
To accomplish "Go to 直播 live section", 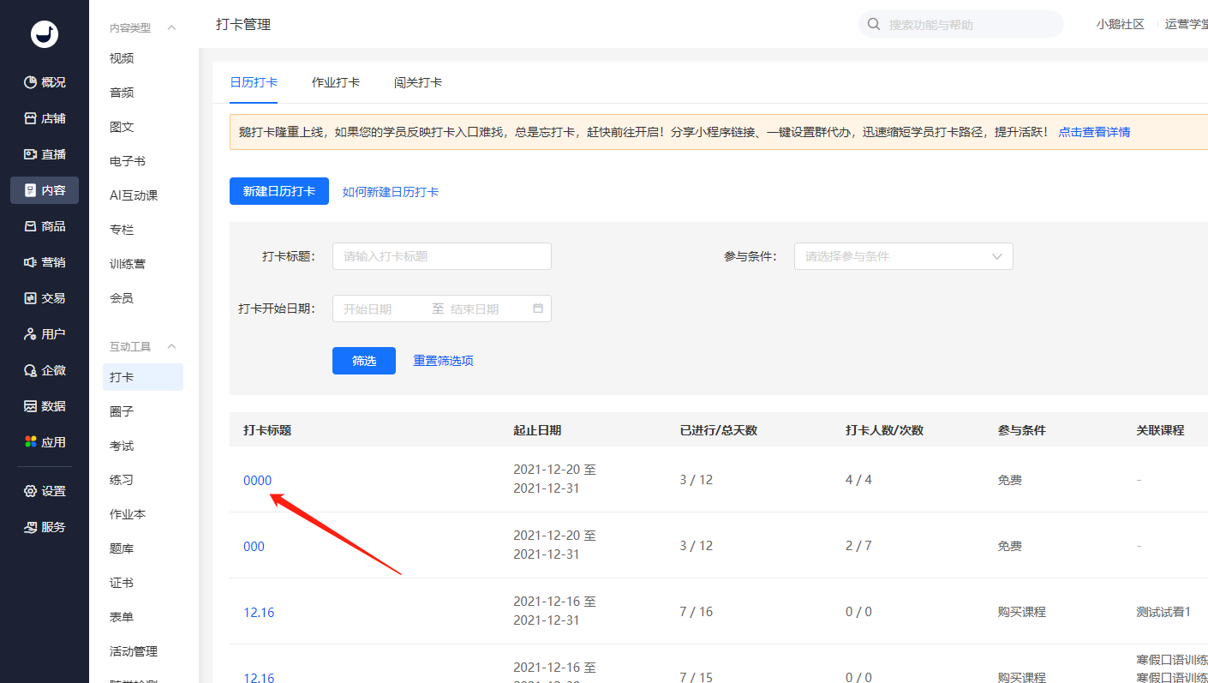I will (x=45, y=154).
